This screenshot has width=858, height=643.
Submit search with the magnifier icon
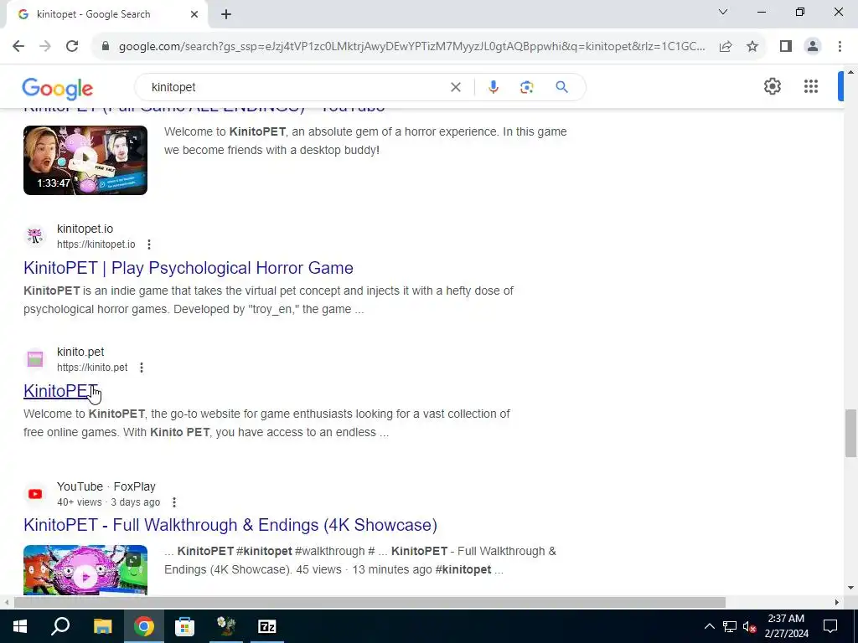(x=561, y=87)
